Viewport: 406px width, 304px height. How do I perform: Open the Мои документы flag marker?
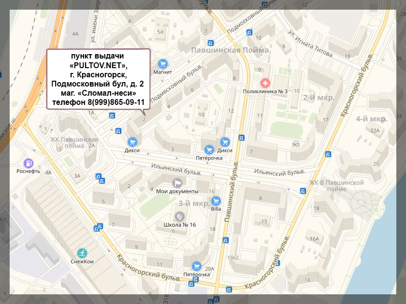coord(177,183)
